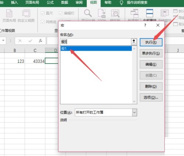
Task: Toggle the 编辑栏 formula bar checkbox
Action: click(x=61, y=13)
